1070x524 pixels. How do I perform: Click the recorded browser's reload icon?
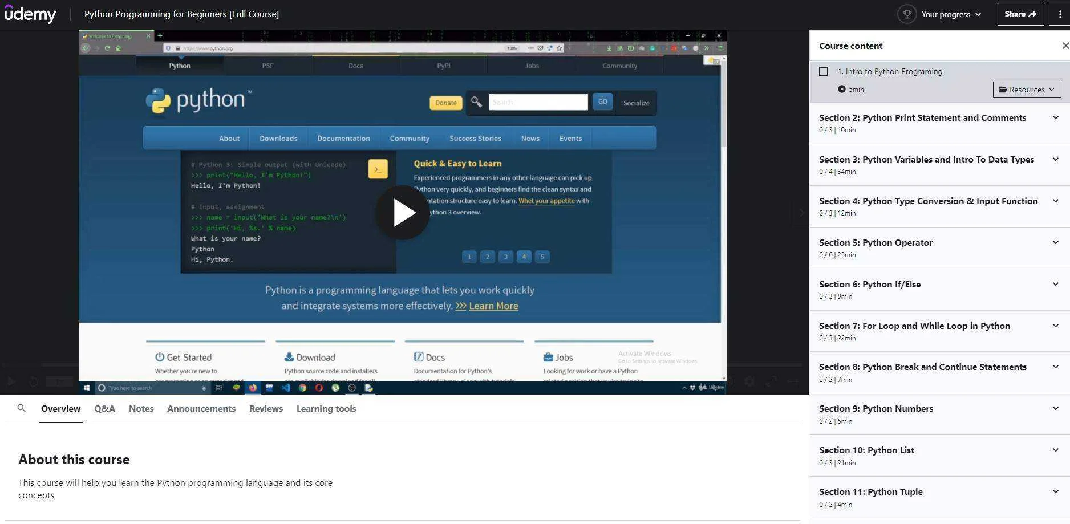[x=107, y=48]
